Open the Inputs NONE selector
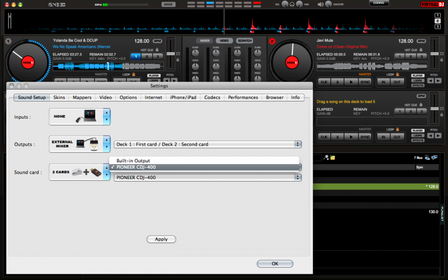Viewport: 448px width, 280px height. point(80,116)
